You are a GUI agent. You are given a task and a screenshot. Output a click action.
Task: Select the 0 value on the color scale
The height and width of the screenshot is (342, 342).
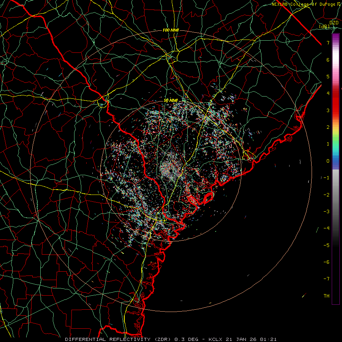pos(328,161)
